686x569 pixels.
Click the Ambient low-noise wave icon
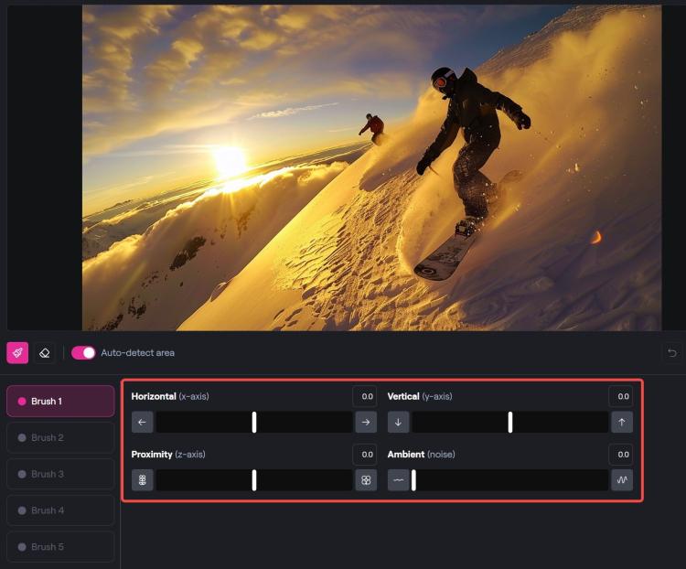[398, 480]
